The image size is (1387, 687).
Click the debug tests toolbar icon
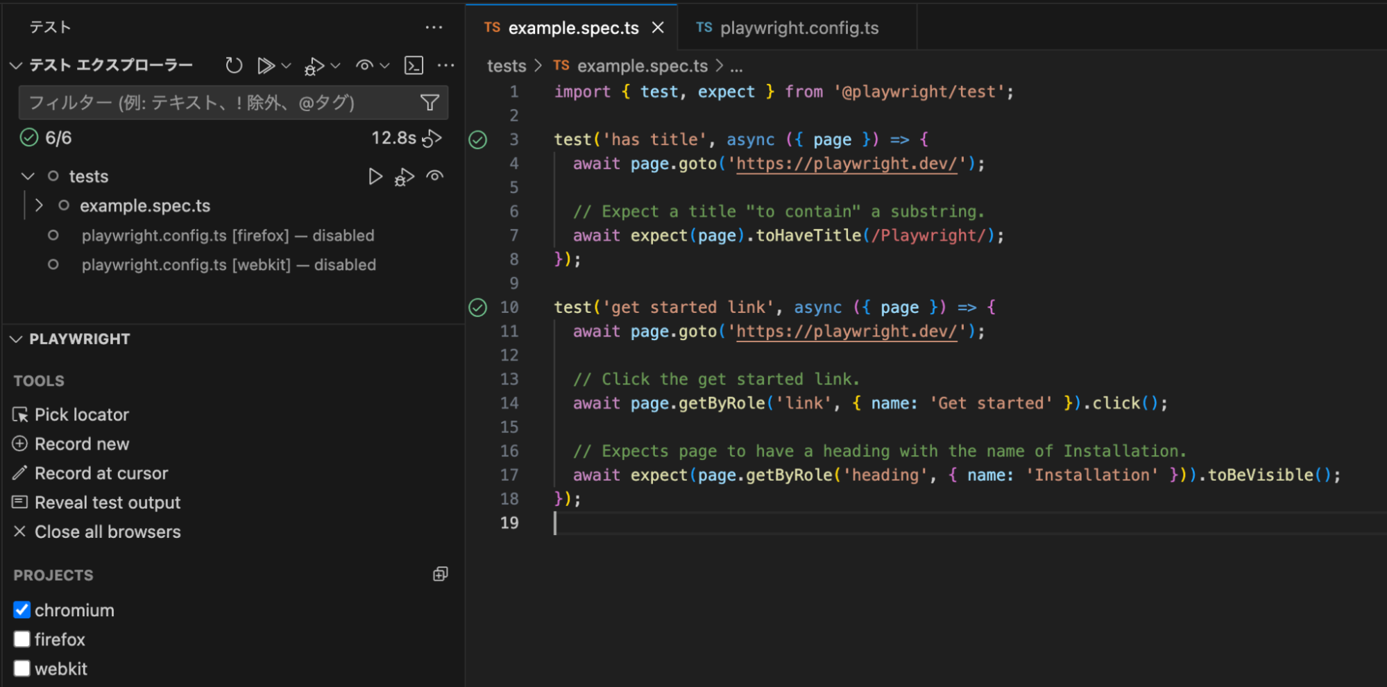[314, 66]
